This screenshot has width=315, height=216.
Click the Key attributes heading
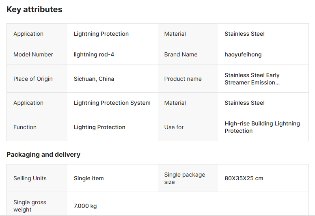35,9
